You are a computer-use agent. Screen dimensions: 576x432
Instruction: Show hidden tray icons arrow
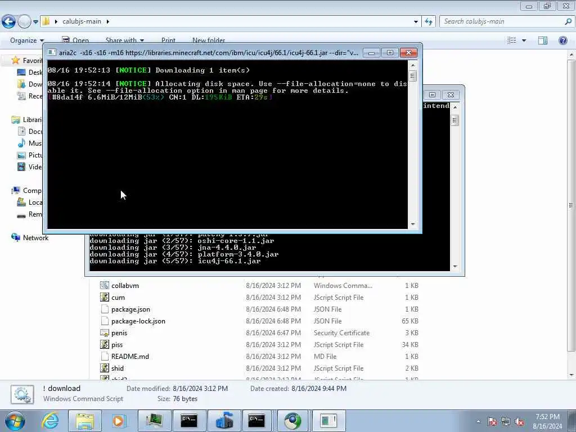point(478,422)
